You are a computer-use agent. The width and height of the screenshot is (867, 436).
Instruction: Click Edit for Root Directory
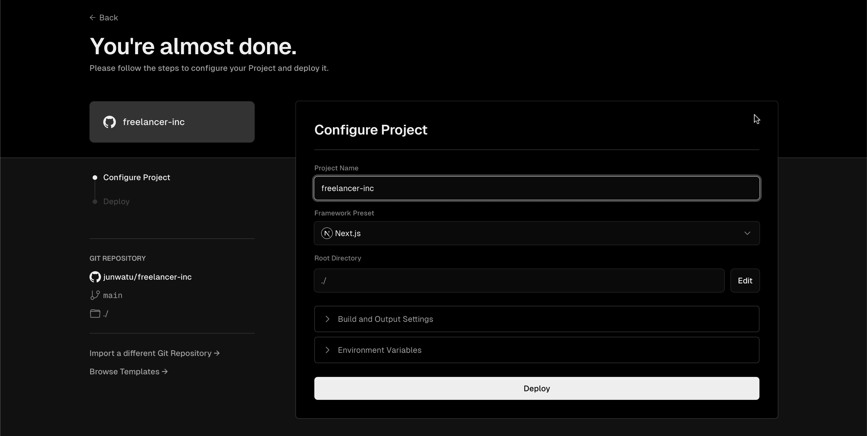(745, 281)
